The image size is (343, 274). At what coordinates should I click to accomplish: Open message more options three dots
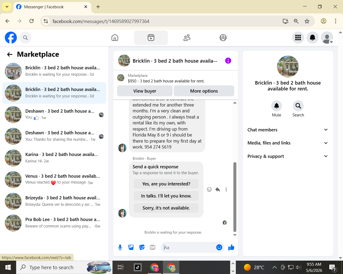[226, 189]
